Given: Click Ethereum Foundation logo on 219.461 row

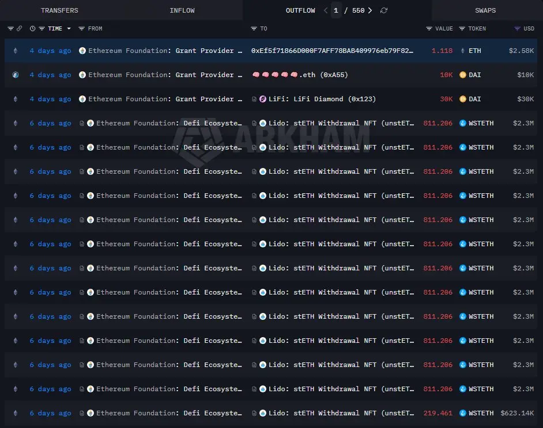Looking at the screenshot, I should coord(90,413).
